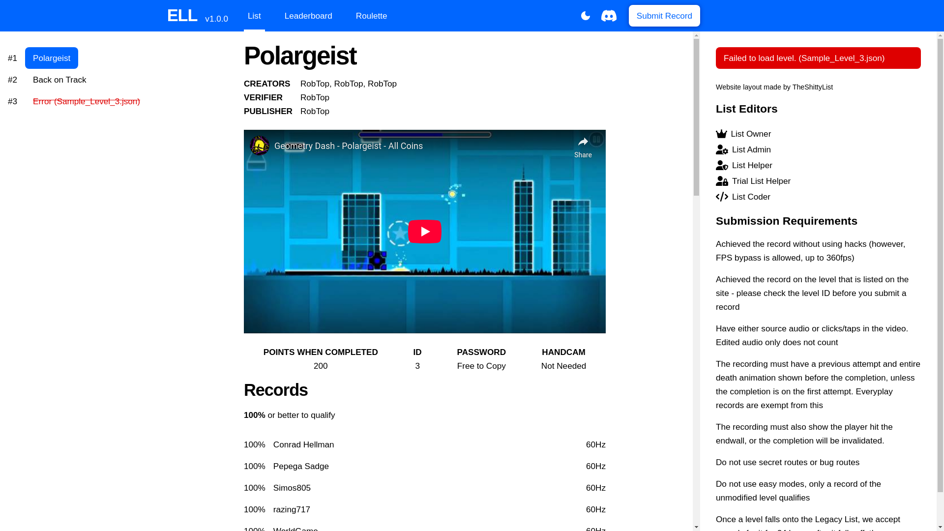The height and width of the screenshot is (531, 944).
Task: Open the Roulette tab
Action: point(371,16)
